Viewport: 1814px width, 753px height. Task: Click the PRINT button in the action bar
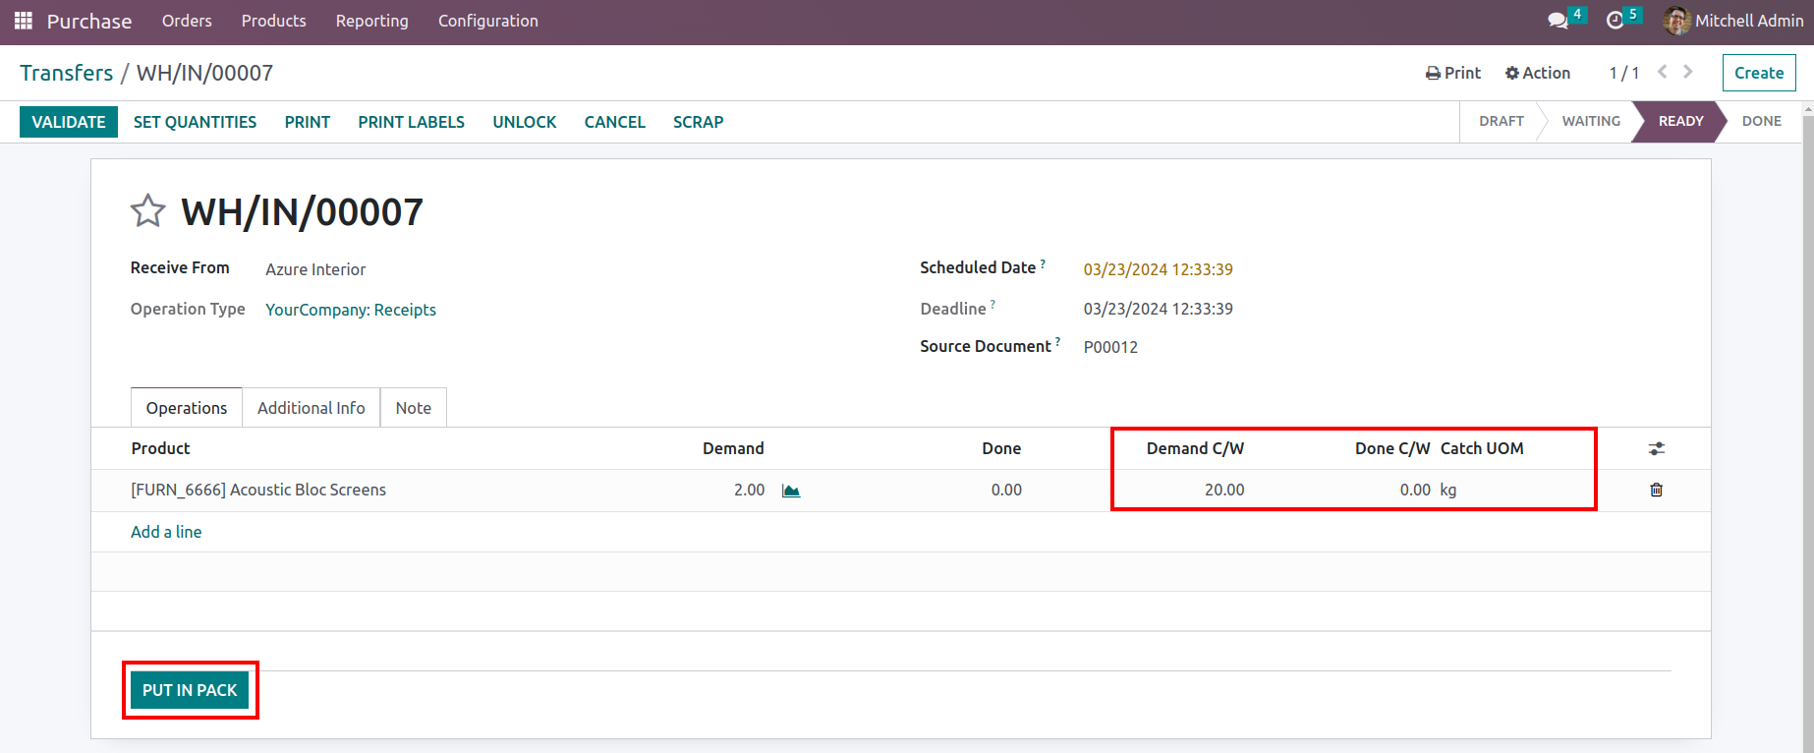[308, 122]
